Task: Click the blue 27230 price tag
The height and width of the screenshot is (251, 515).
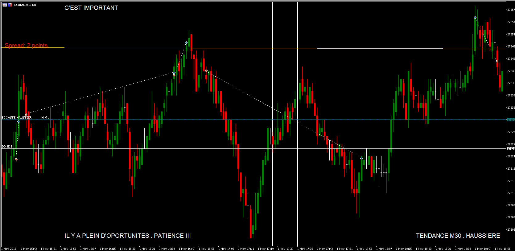Action: (x=511, y=119)
